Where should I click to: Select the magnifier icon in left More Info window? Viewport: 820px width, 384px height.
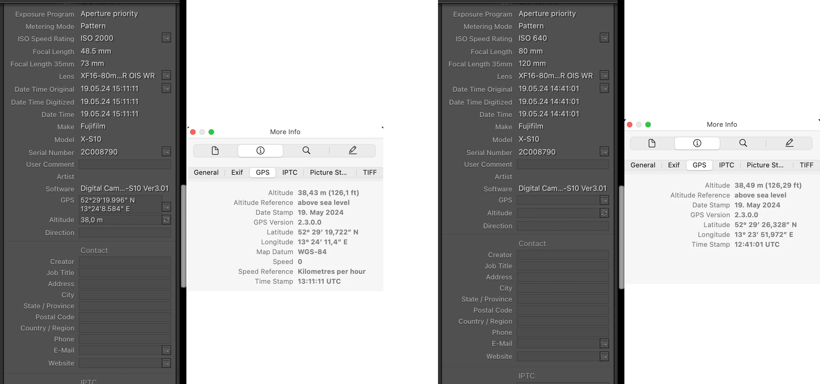coord(306,150)
